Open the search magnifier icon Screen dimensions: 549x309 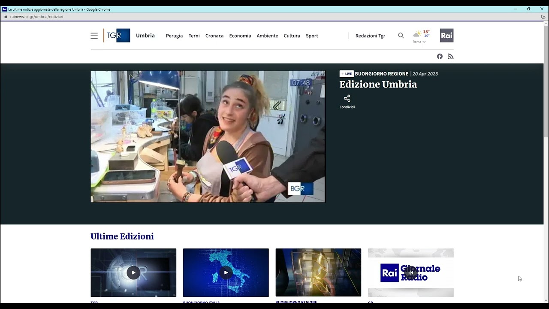(x=401, y=36)
